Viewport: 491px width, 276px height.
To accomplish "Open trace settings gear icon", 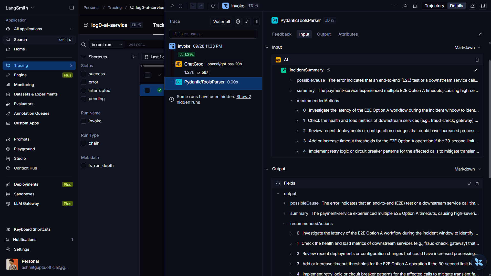I will click(x=238, y=22).
